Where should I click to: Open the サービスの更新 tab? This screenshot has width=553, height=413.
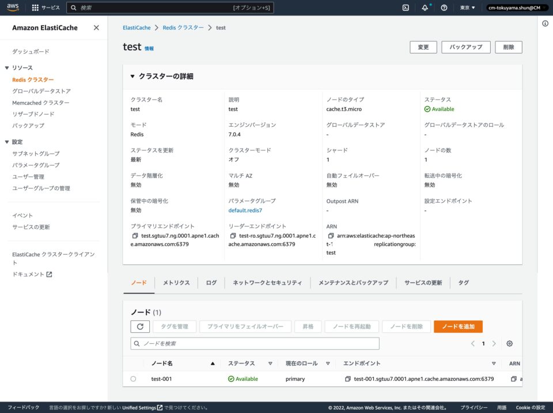tap(423, 282)
